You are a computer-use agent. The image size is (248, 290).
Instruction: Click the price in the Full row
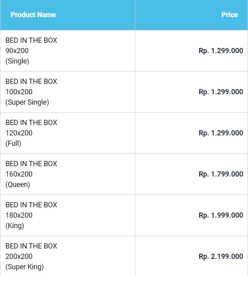(x=221, y=133)
